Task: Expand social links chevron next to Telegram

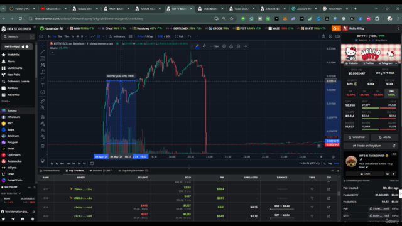Action: (x=396, y=63)
